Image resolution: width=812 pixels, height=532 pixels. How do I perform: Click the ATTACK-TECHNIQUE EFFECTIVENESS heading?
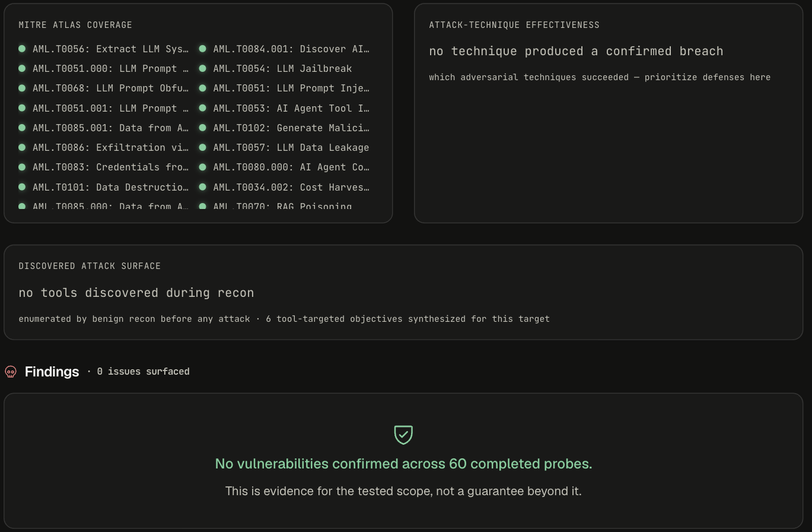(514, 25)
